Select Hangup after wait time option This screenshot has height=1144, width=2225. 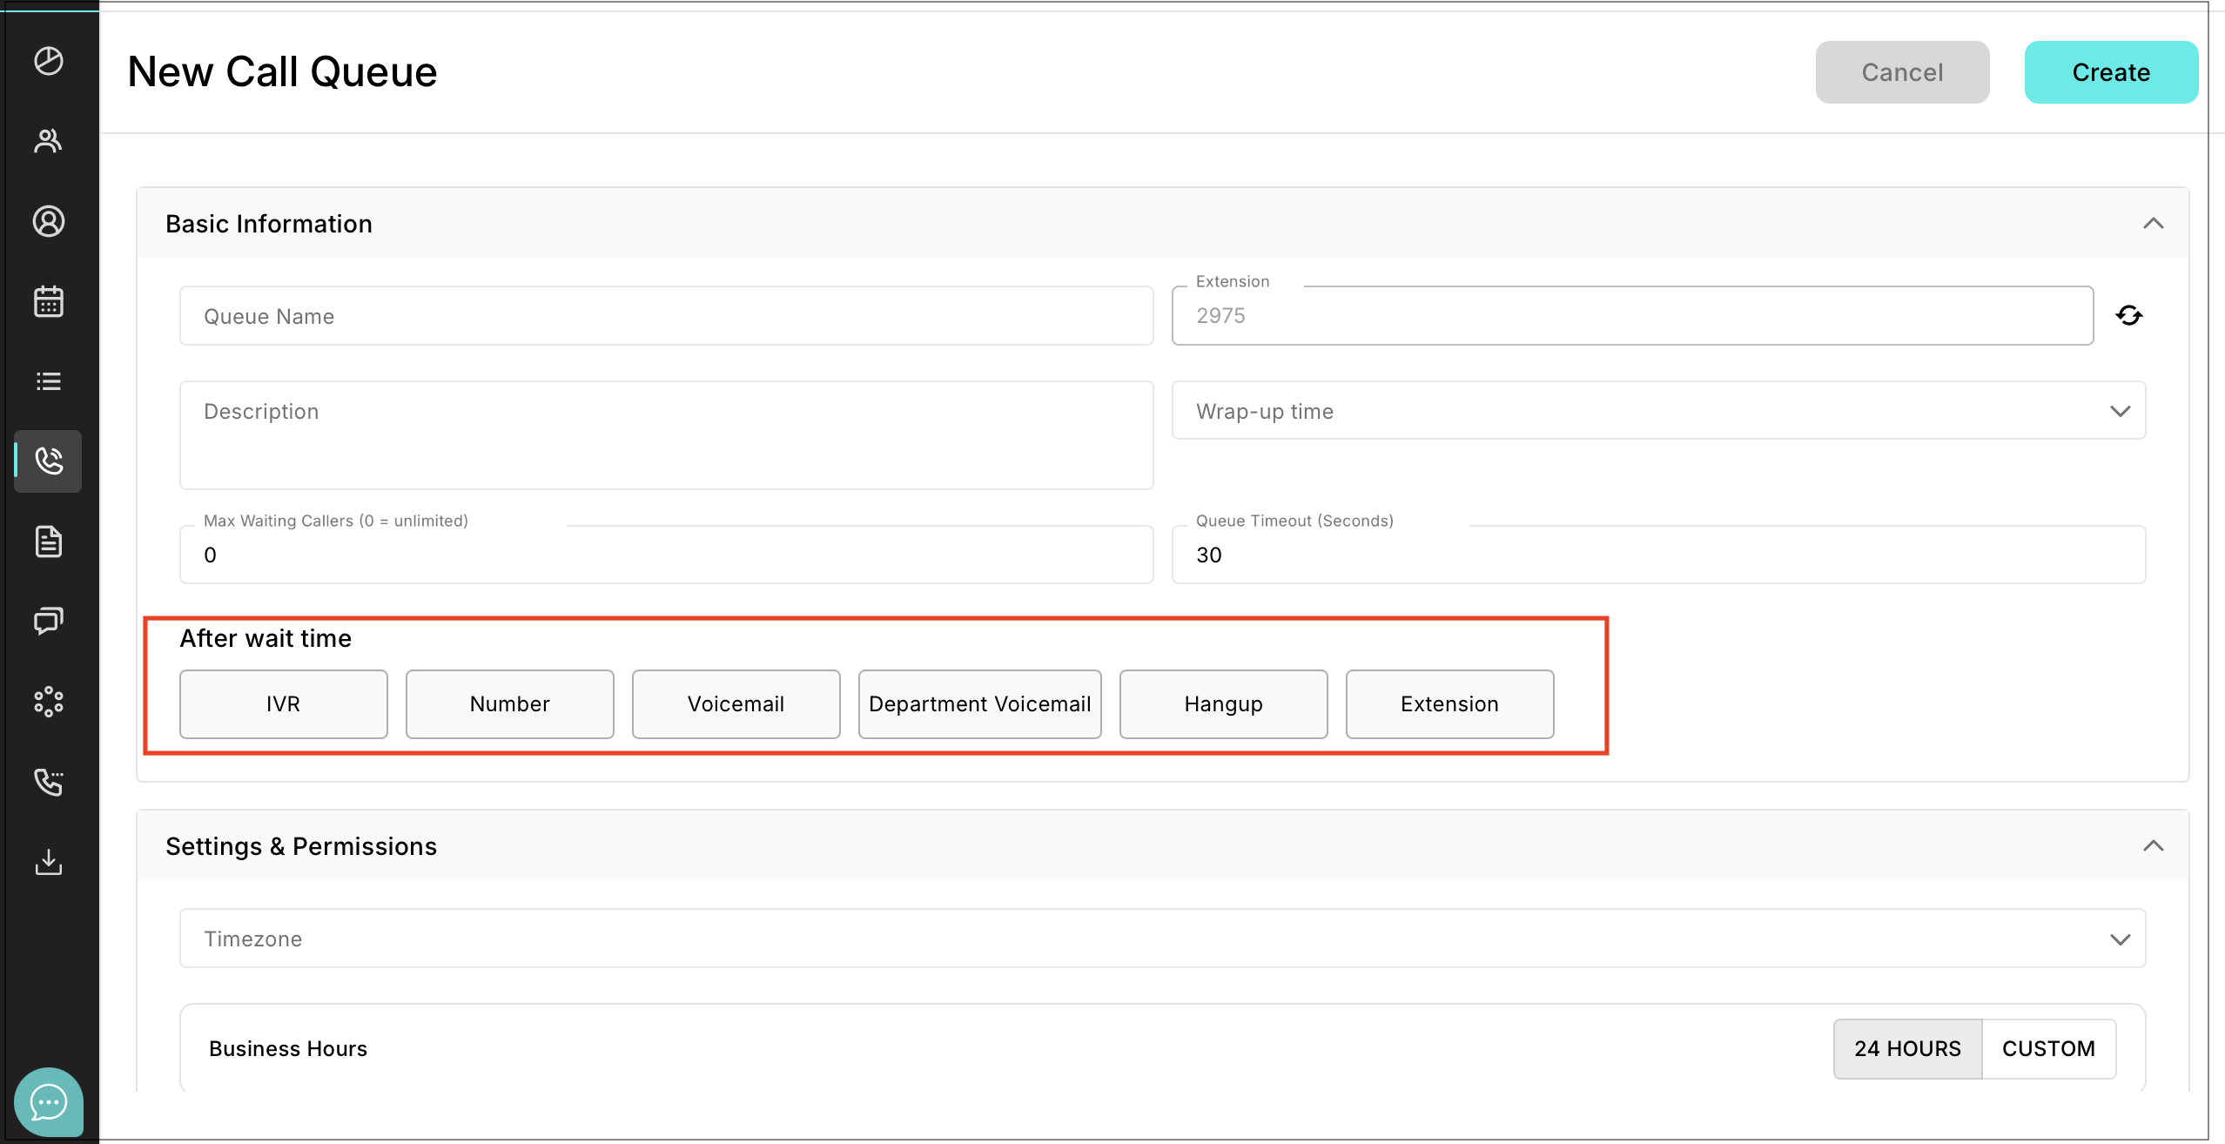1223,703
